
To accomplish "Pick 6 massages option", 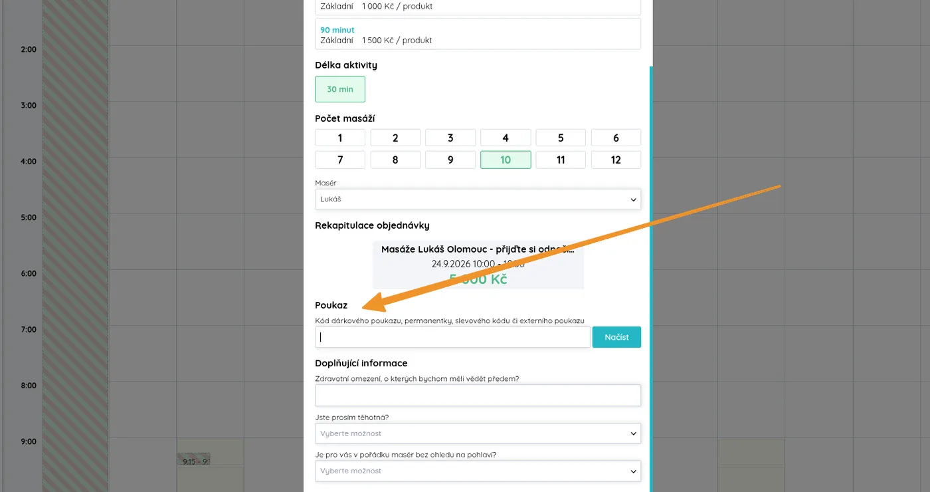I will point(616,138).
